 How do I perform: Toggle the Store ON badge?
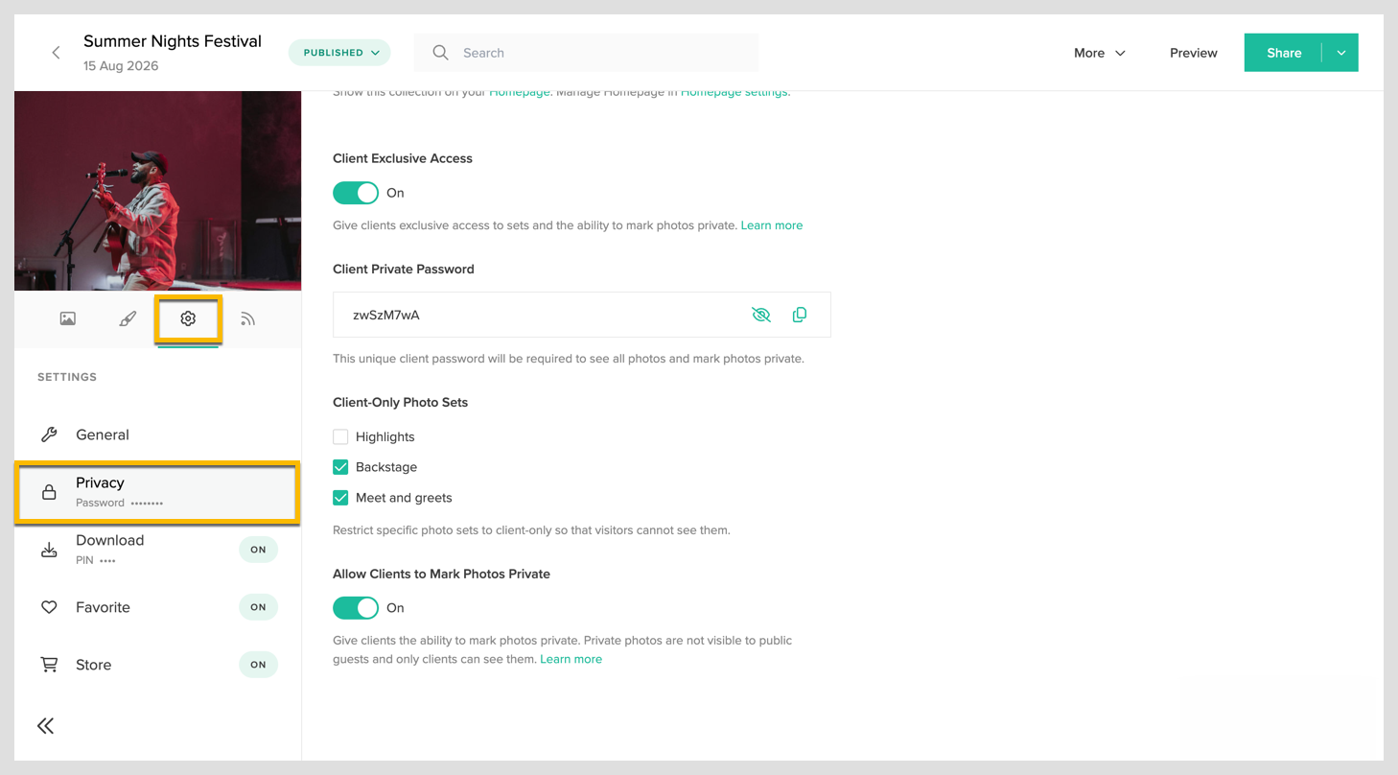(x=258, y=665)
